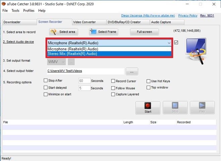Viewport: 221px width, 161px height.
Task: Click the aTube Catcher app logo icon
Action: click(4, 4)
